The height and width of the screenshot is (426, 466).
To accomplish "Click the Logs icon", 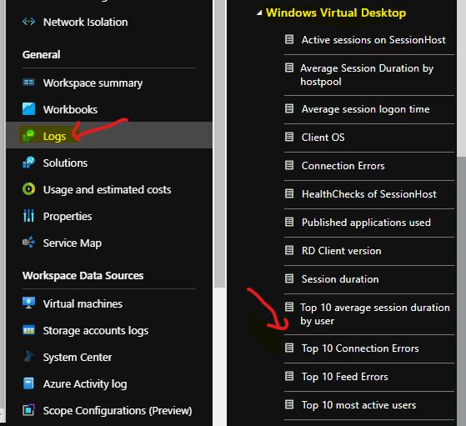I will click(28, 136).
